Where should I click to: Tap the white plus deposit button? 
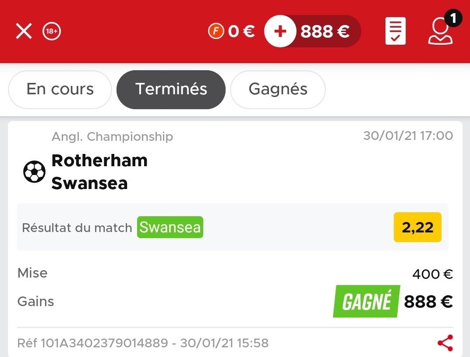tap(280, 31)
